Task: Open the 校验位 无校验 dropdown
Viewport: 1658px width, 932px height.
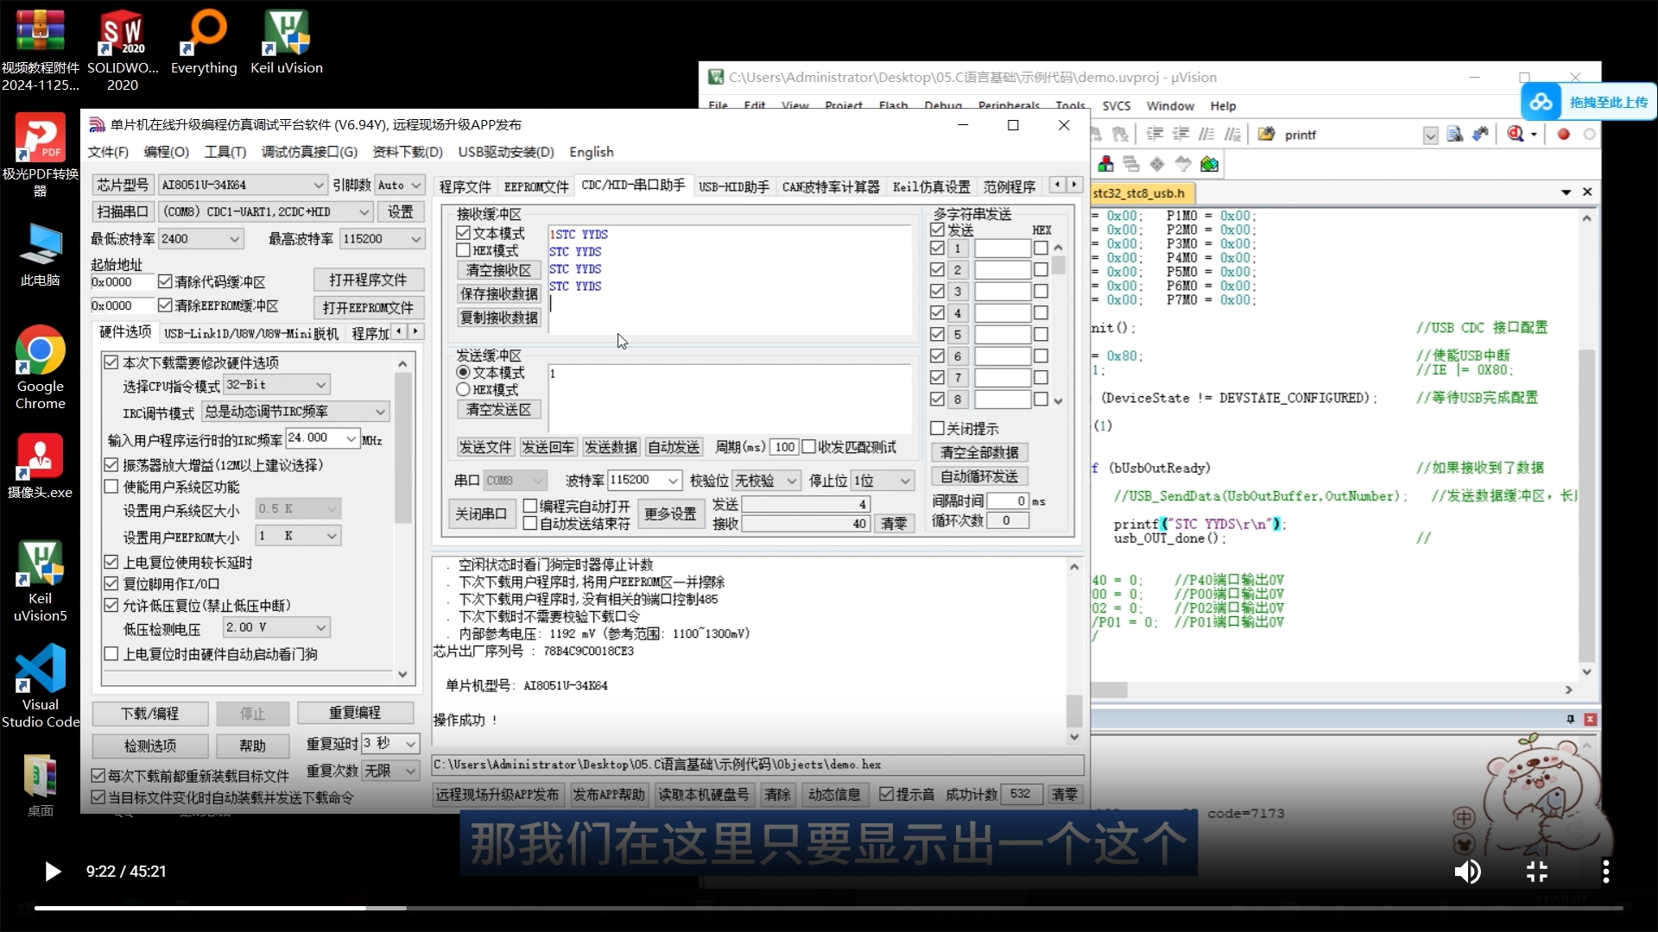Action: tap(766, 481)
